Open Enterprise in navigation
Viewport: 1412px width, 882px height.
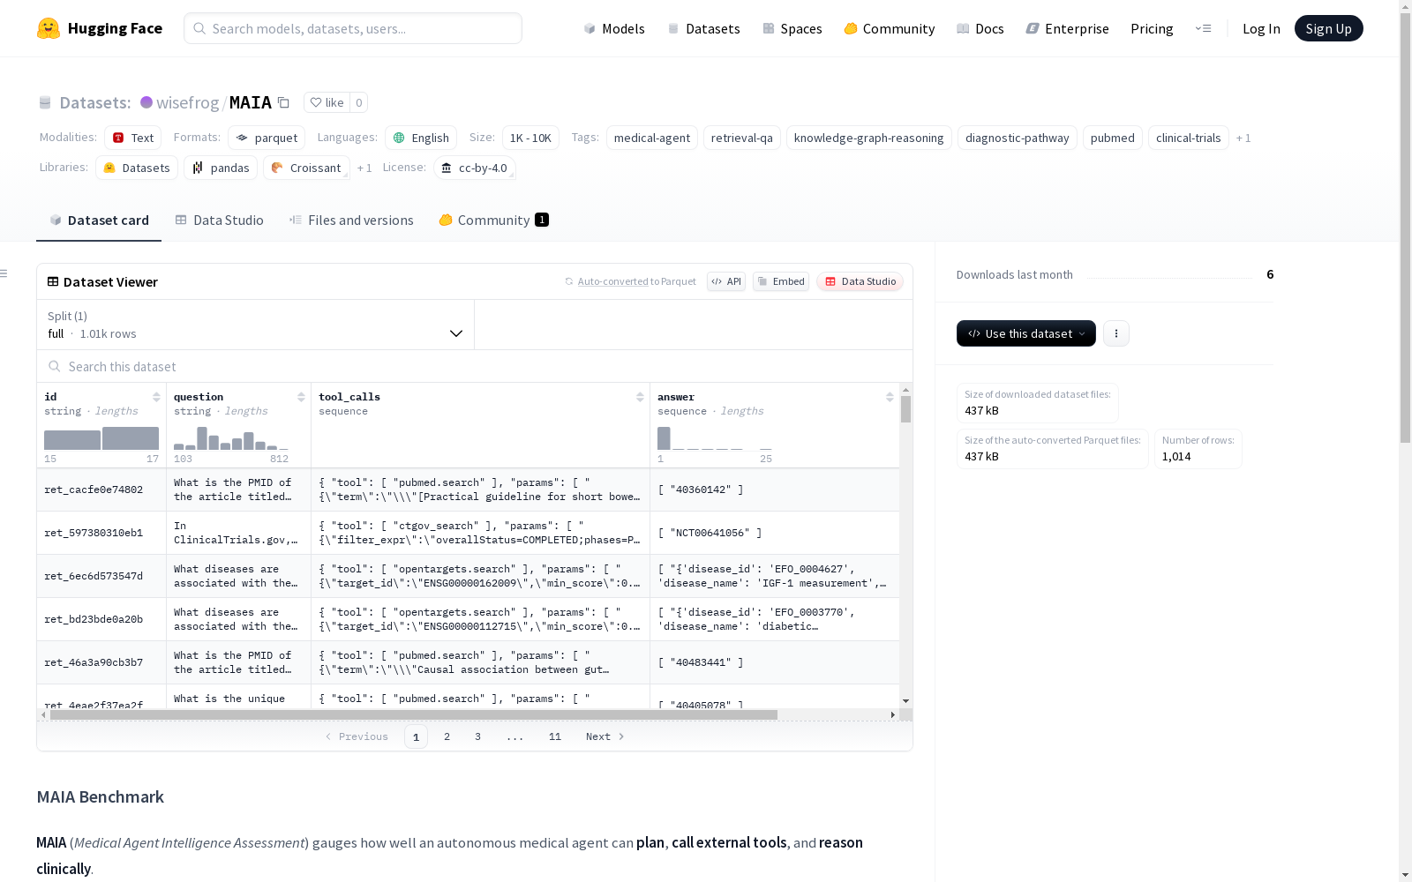1068,28
